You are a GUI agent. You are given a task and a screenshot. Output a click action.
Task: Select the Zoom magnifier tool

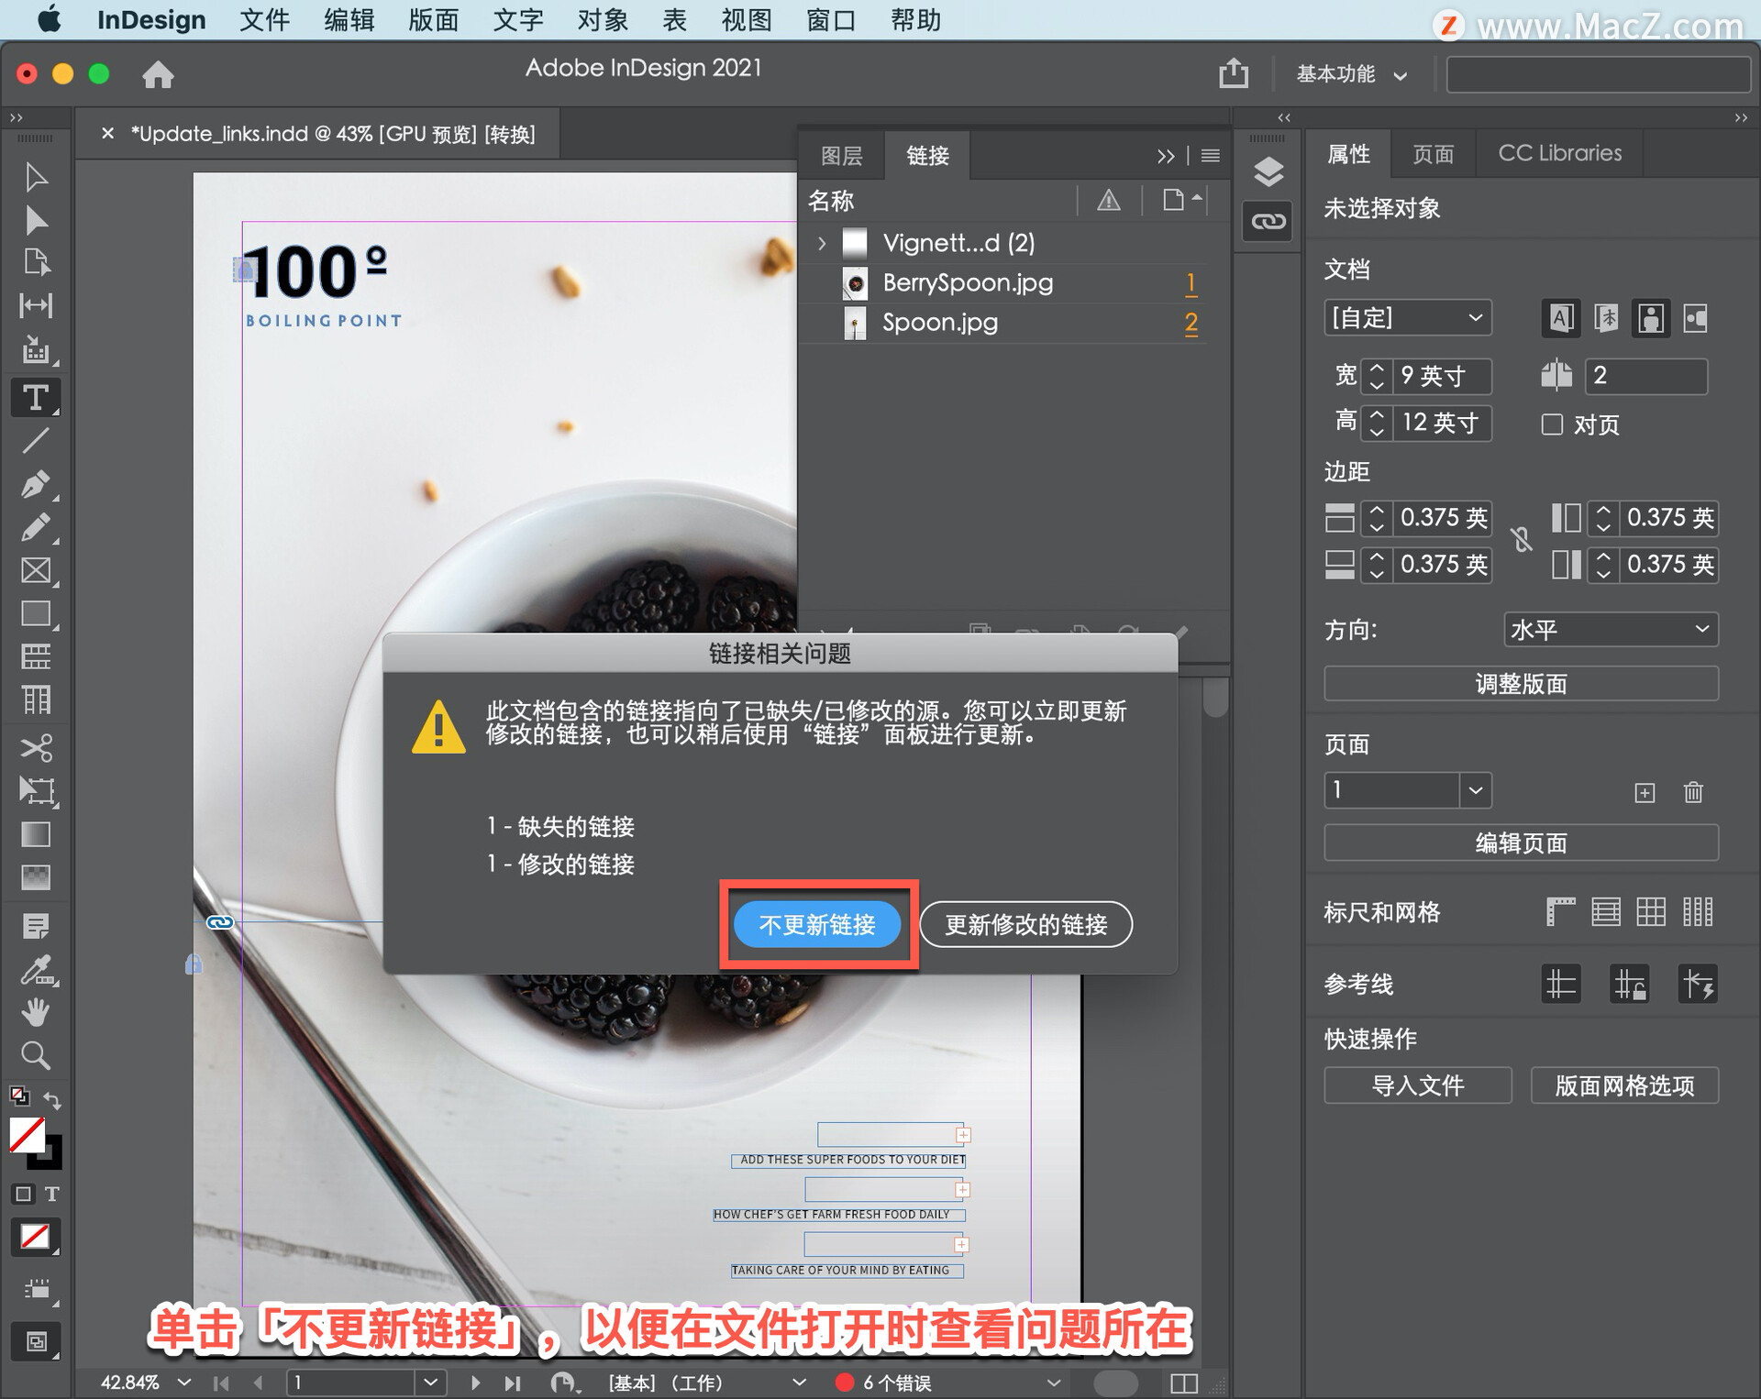point(35,1055)
